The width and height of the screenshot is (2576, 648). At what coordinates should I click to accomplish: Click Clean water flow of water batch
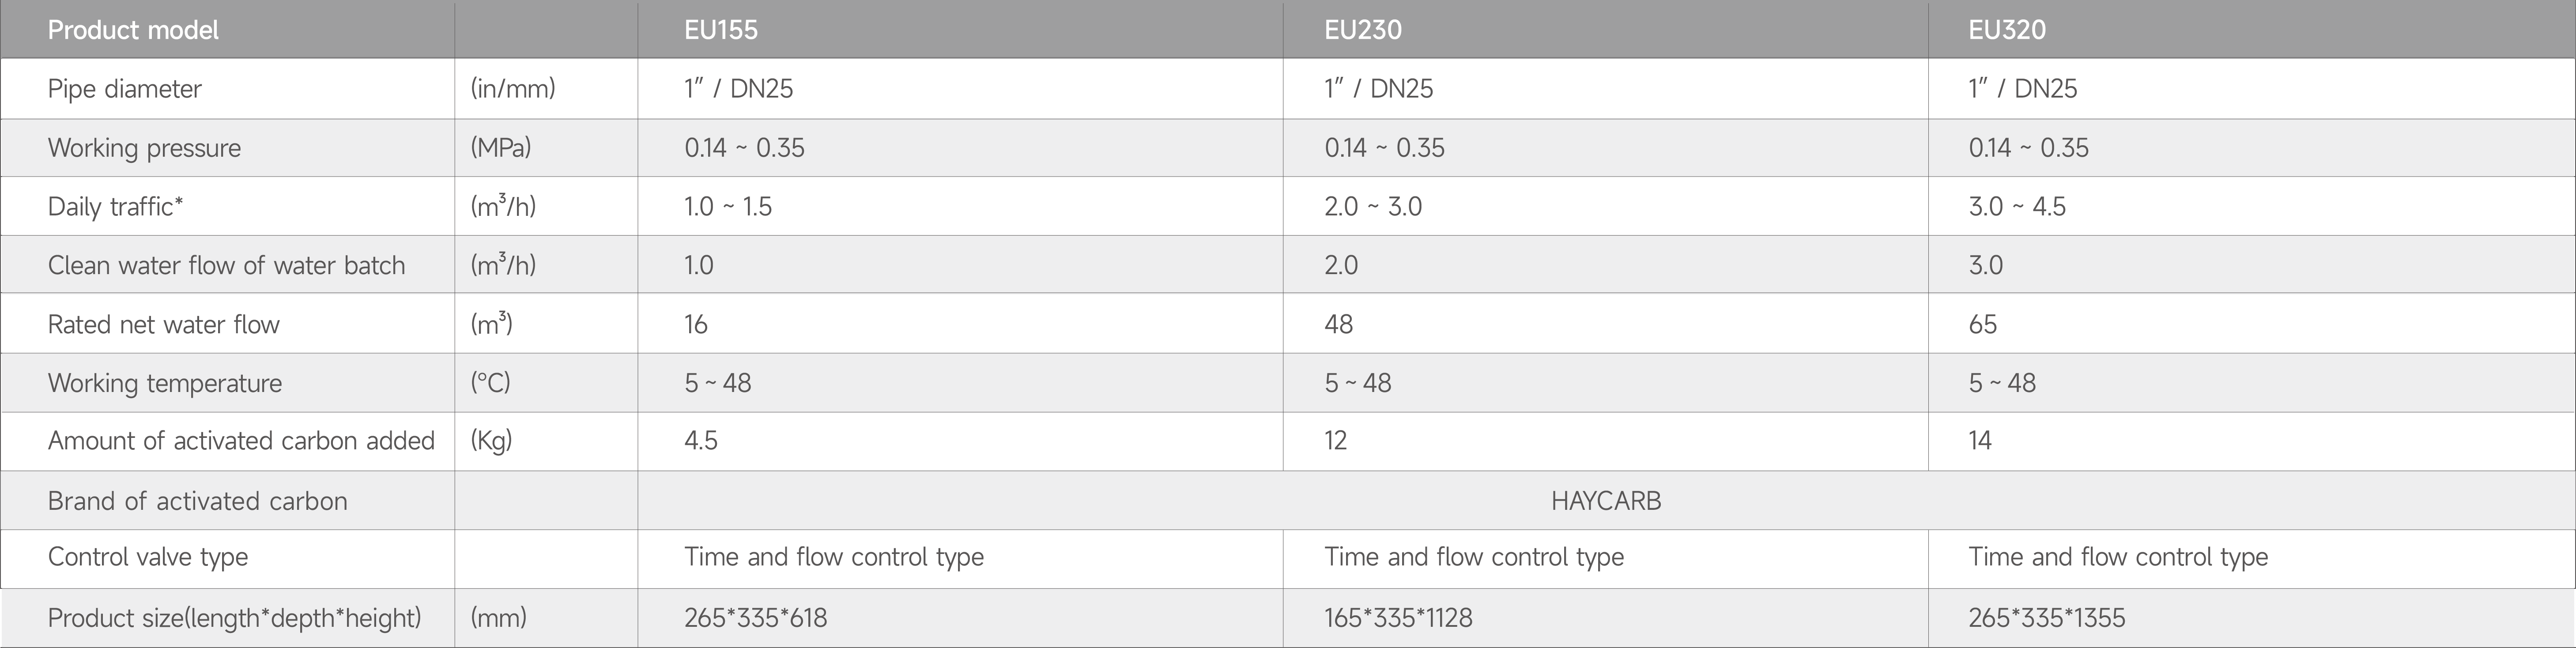[226, 265]
